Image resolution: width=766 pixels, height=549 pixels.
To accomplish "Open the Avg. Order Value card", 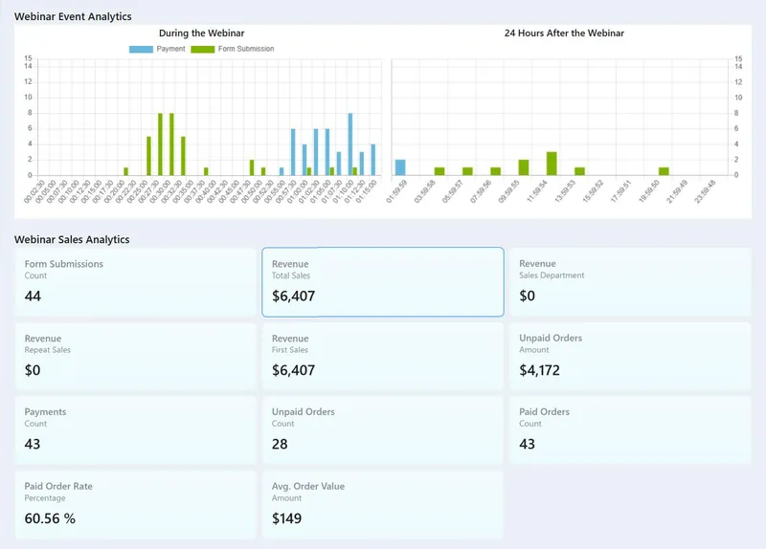I will (383, 505).
